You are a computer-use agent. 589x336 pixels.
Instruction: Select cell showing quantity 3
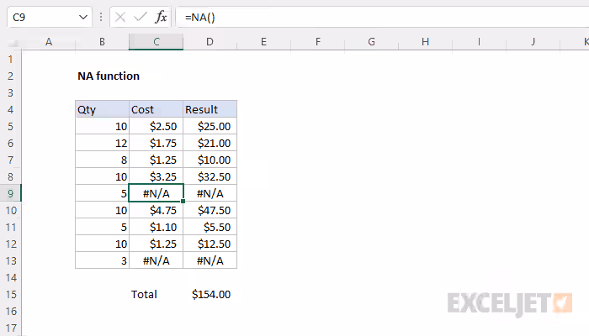click(102, 260)
